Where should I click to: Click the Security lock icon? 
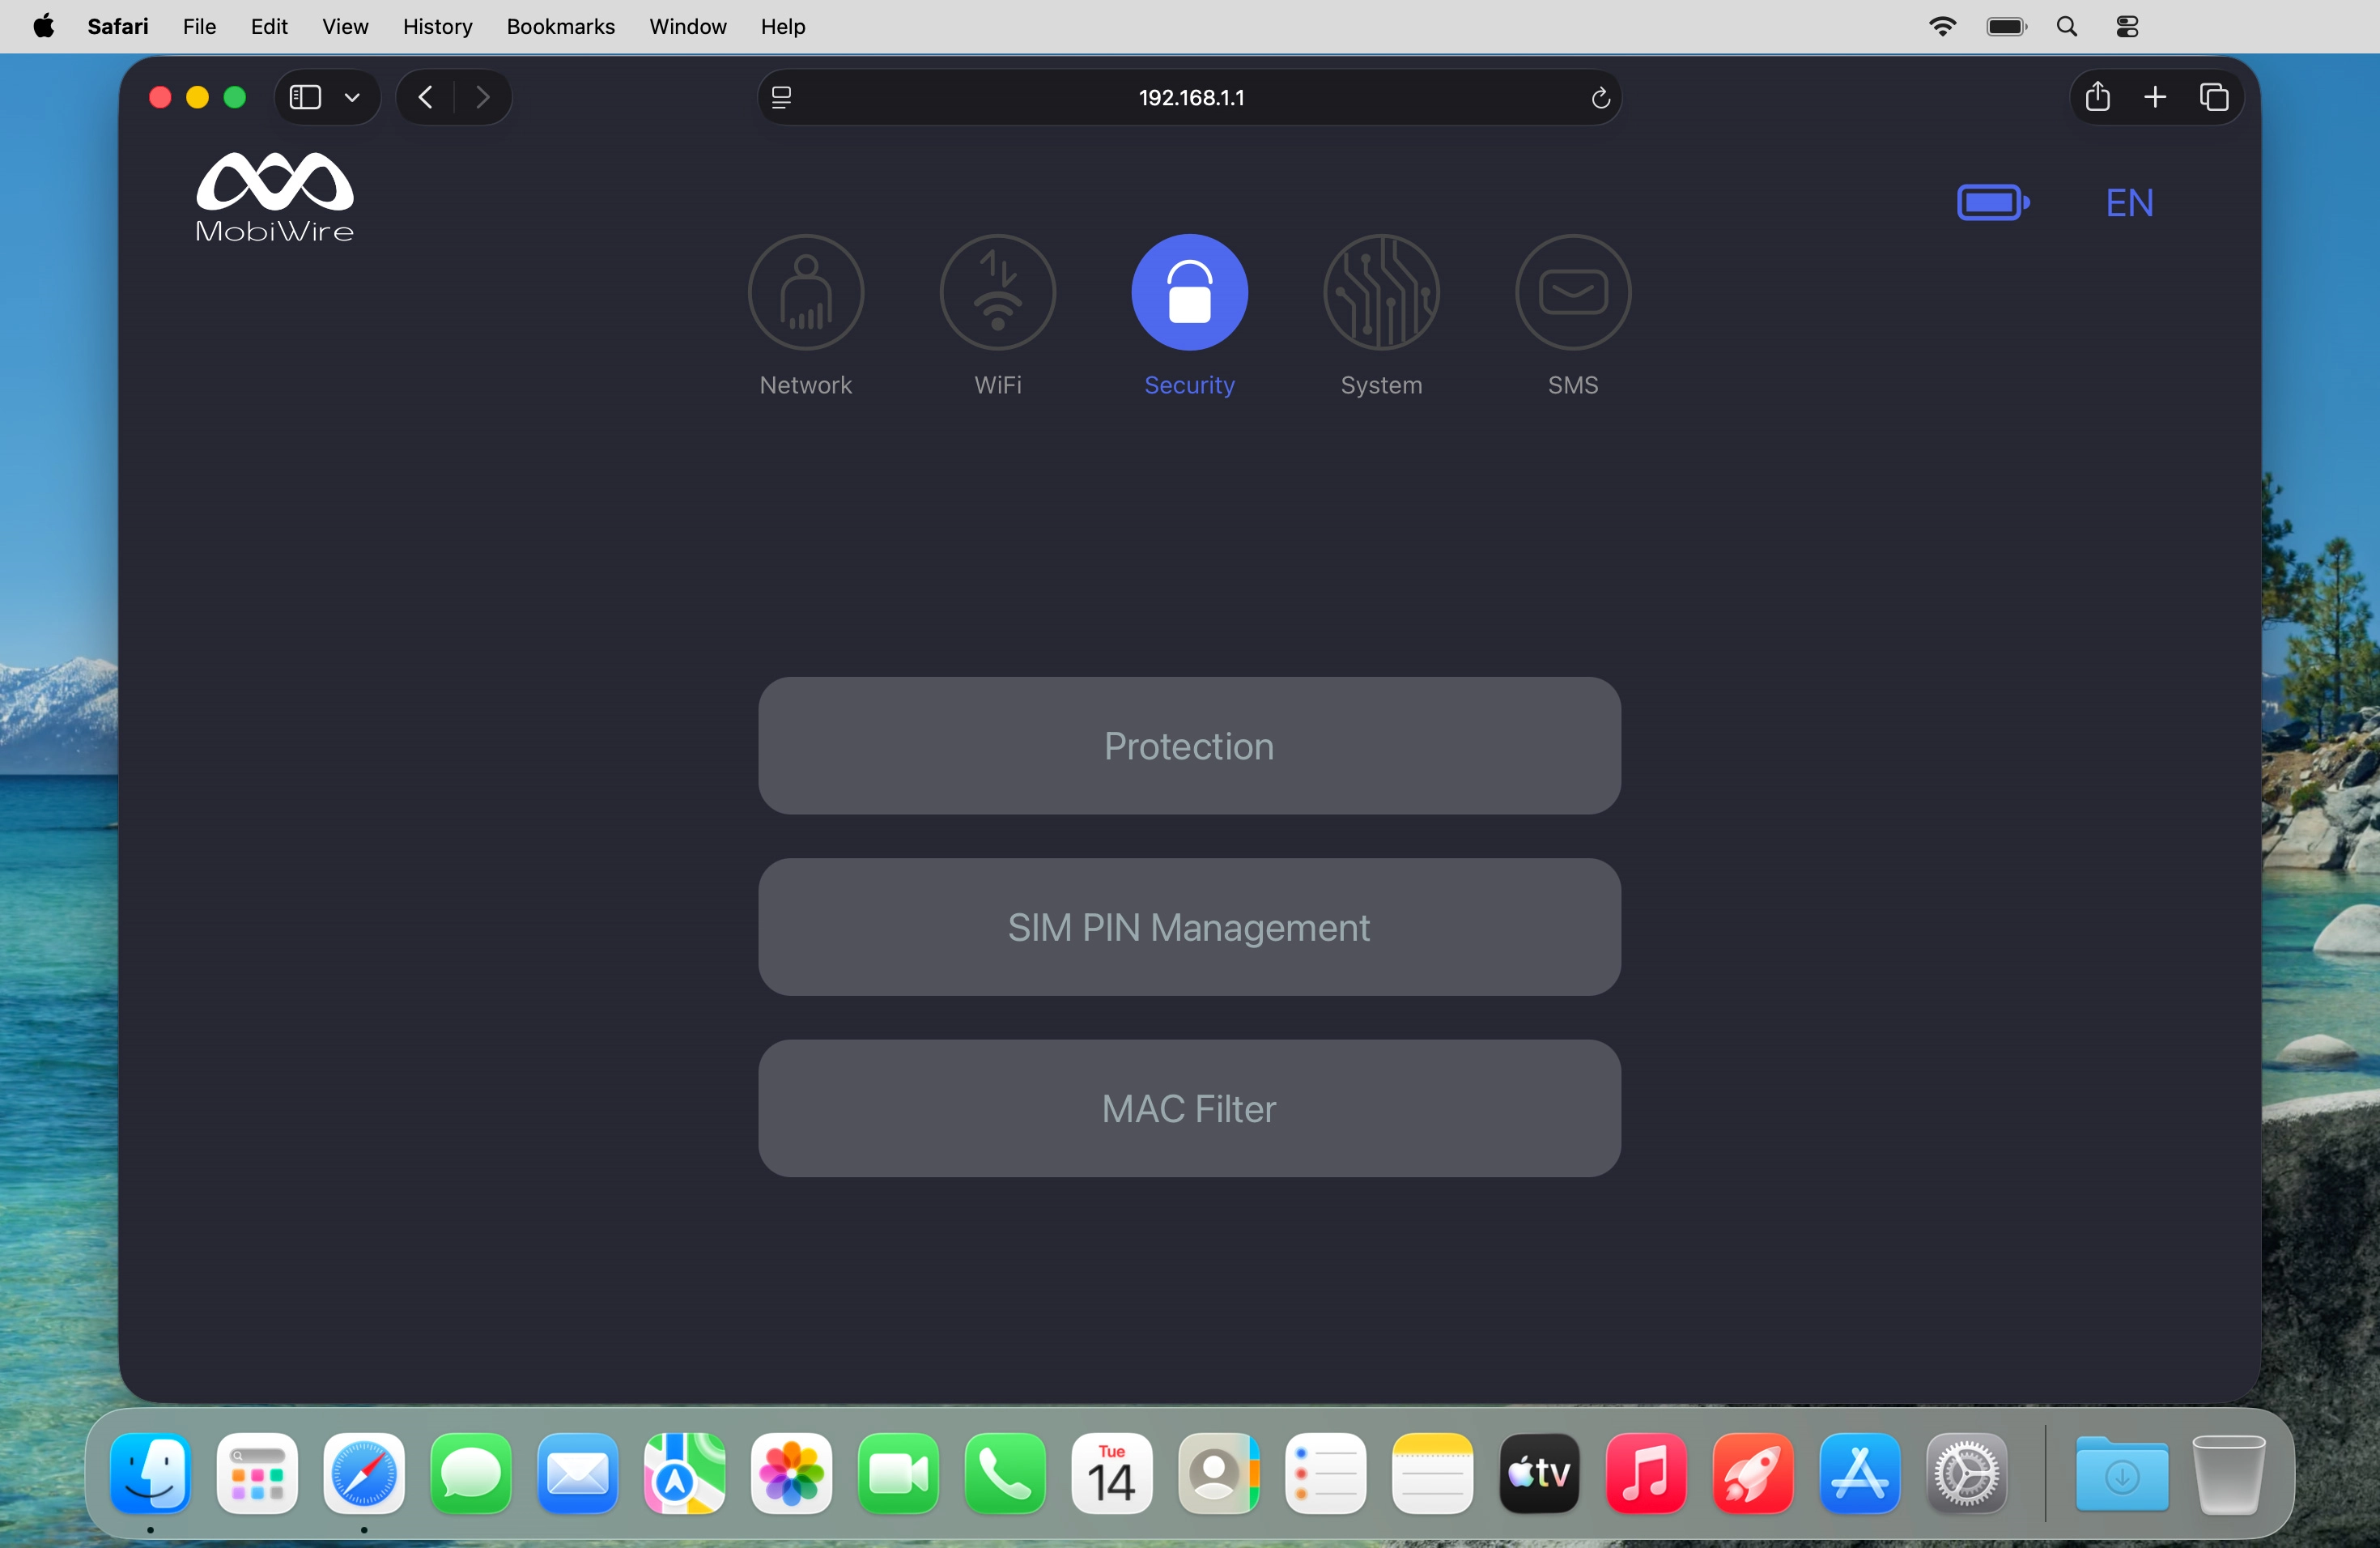pos(1189,292)
